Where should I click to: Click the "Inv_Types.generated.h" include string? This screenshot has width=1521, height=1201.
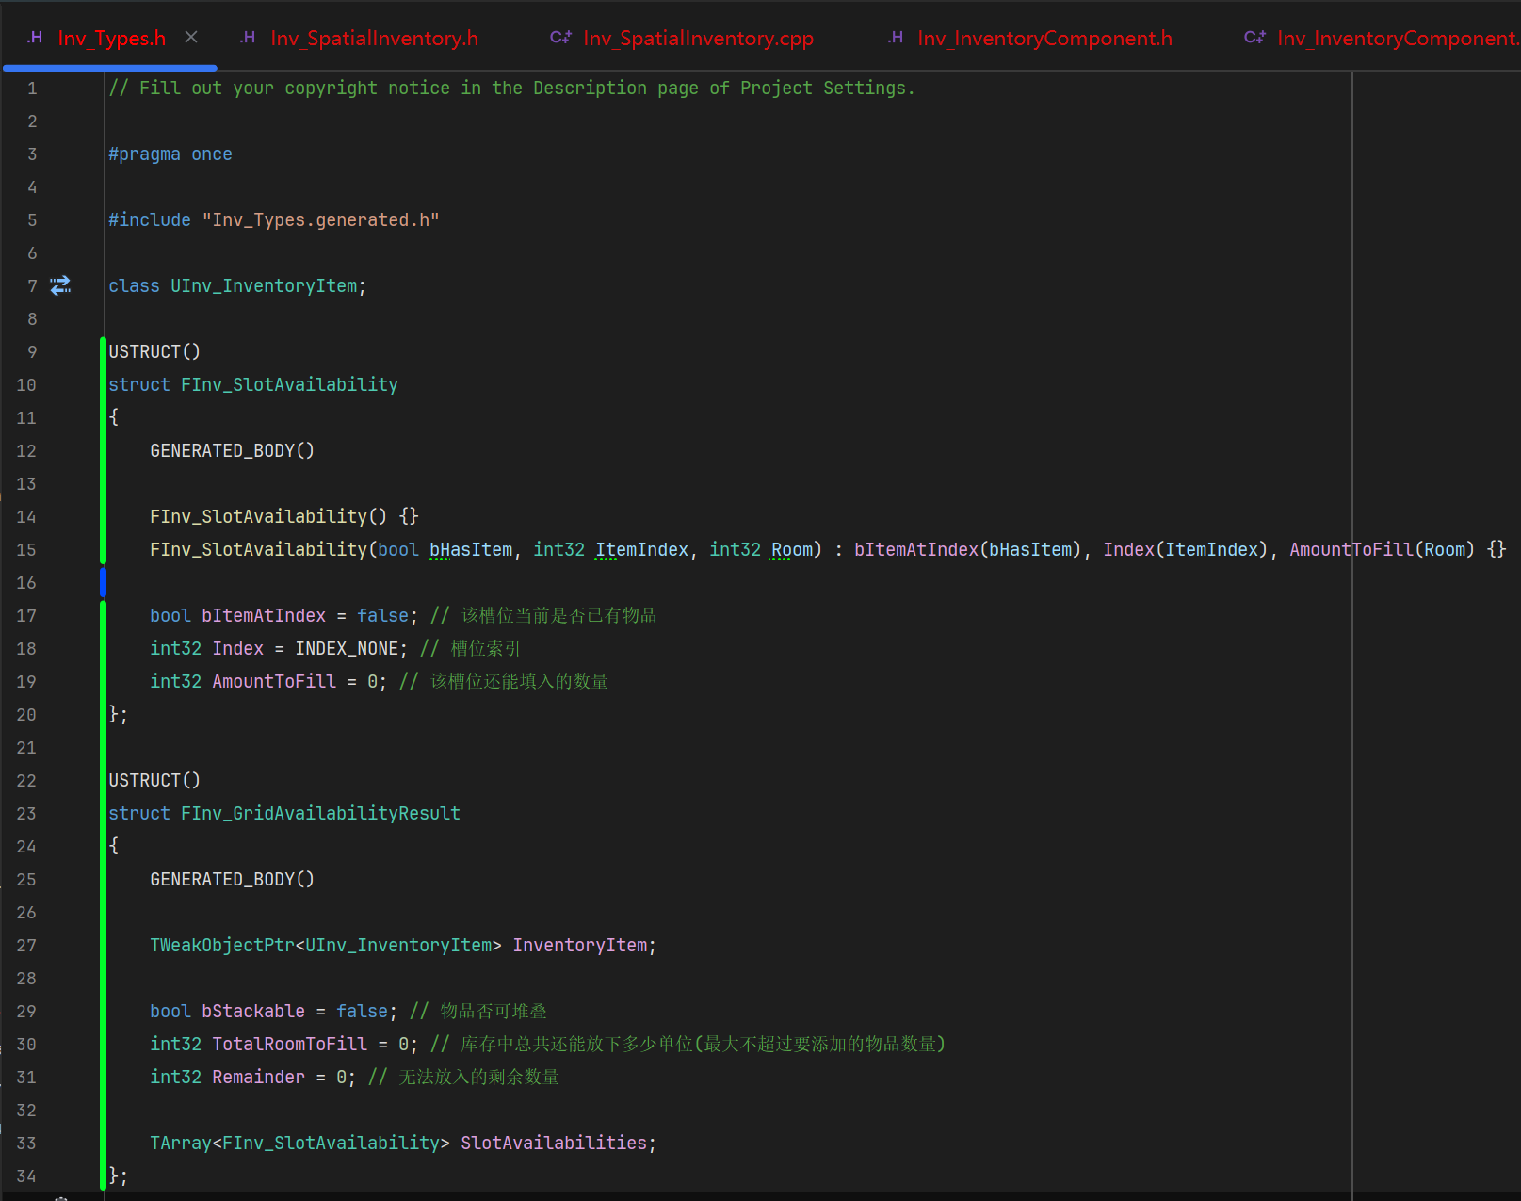pos(320,220)
